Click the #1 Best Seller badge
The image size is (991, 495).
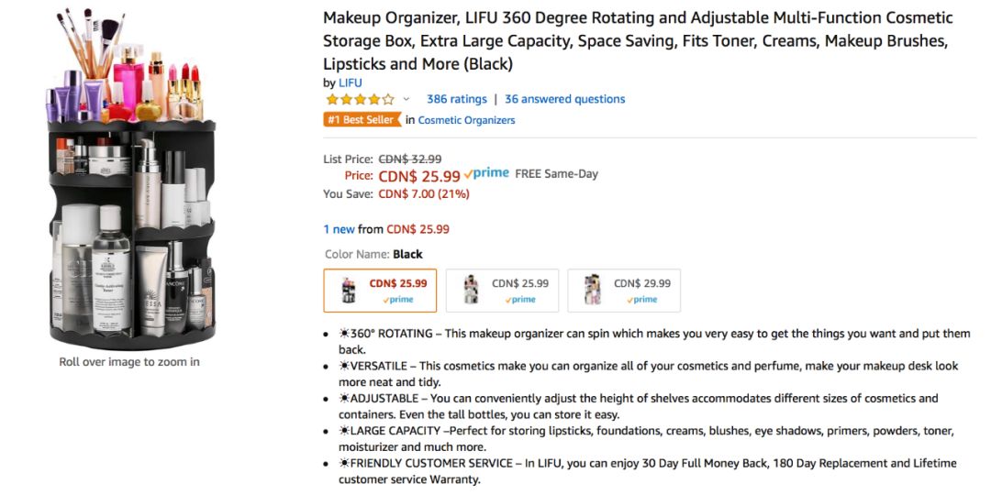coord(362,119)
